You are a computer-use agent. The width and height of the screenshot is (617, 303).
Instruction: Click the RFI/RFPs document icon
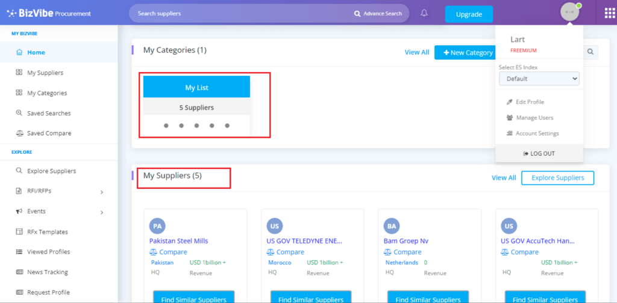19,191
